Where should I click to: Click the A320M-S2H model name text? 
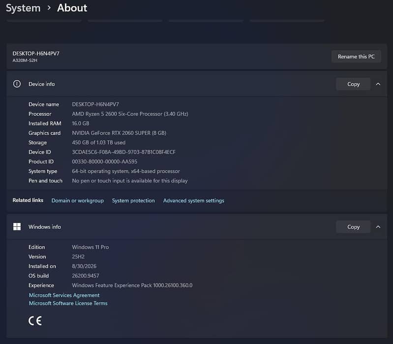pos(25,61)
